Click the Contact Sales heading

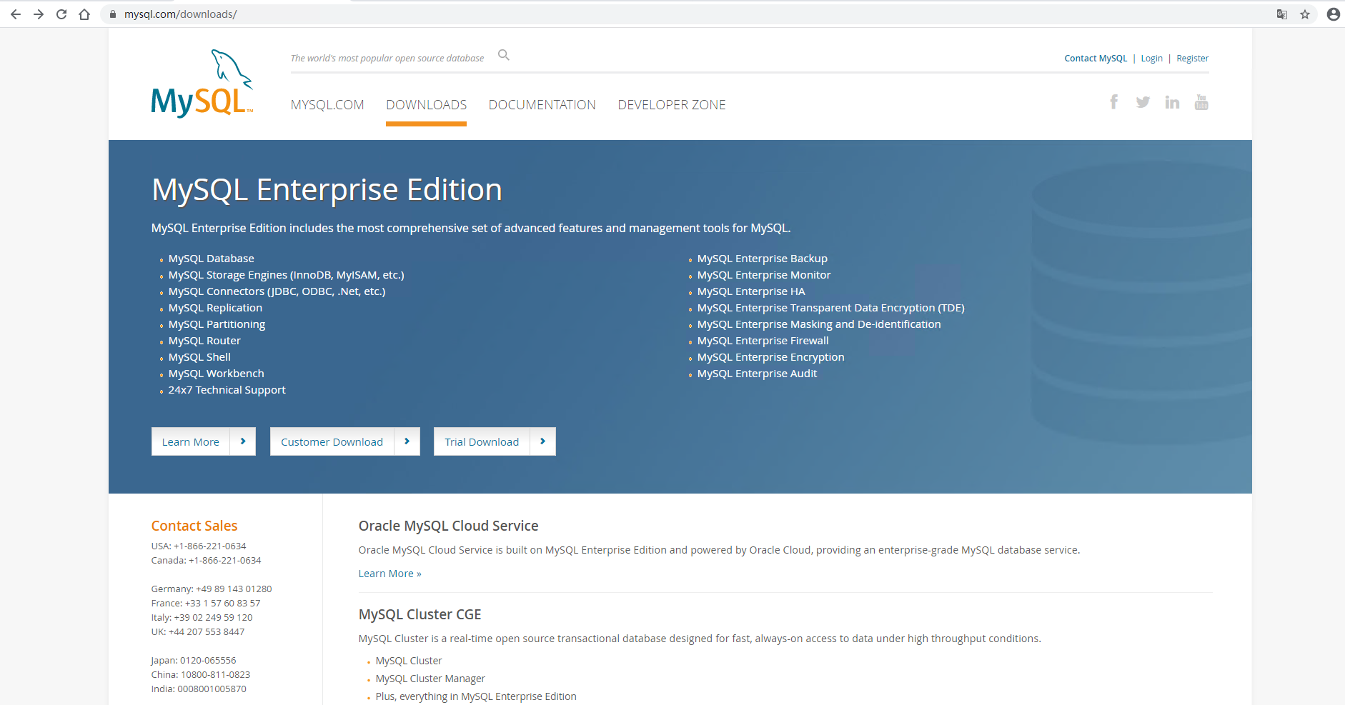(x=194, y=526)
